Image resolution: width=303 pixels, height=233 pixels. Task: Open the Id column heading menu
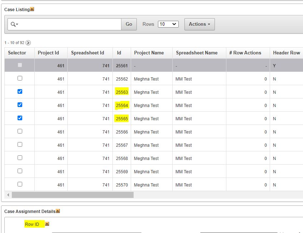(x=121, y=53)
